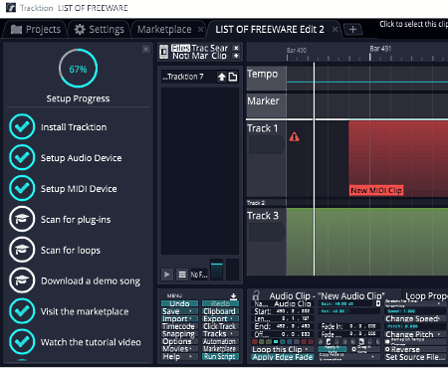The height and width of the screenshot is (368, 448).
Task: Close the Setup Progress panel
Action: pos(146,49)
